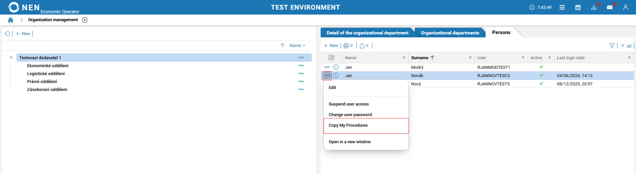Open the Active column filter dropdown
The image size is (636, 174).
click(550, 58)
